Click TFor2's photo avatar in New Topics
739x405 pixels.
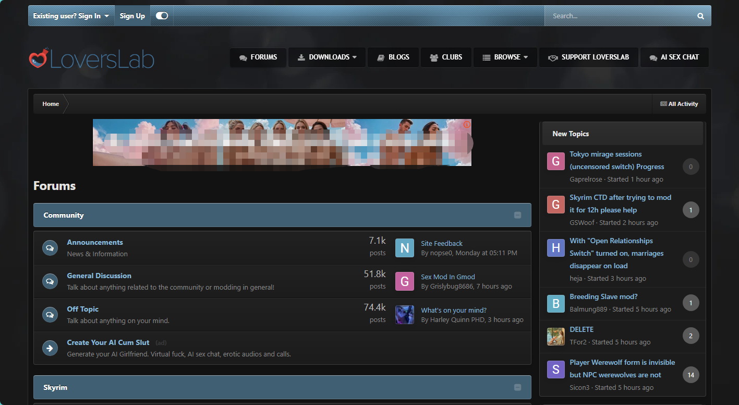tap(556, 337)
